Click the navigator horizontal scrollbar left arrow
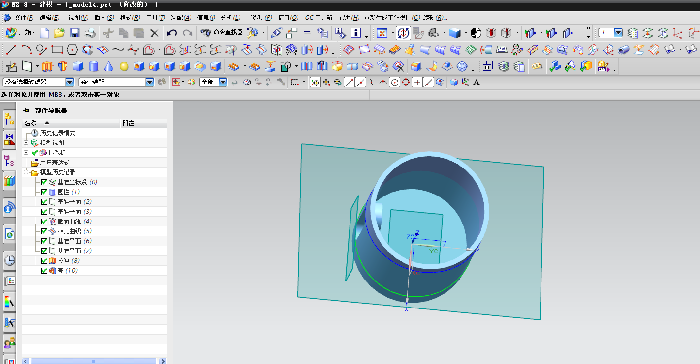The height and width of the screenshot is (364, 700). point(26,362)
